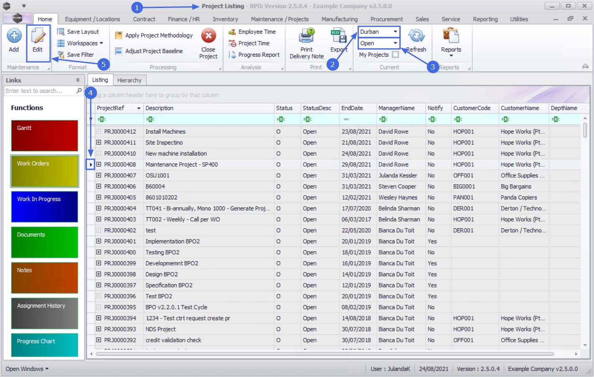
Task: Open the Open Windows menu
Action: click(x=27, y=369)
